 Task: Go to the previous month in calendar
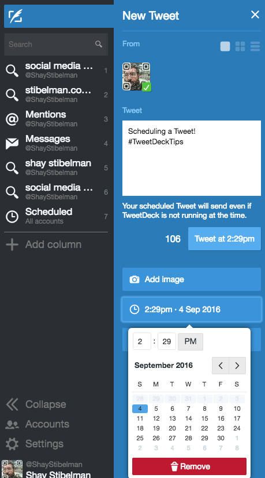pyautogui.click(x=221, y=365)
